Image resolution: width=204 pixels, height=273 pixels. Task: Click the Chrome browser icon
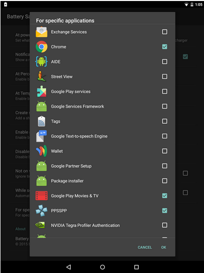tap(41, 47)
